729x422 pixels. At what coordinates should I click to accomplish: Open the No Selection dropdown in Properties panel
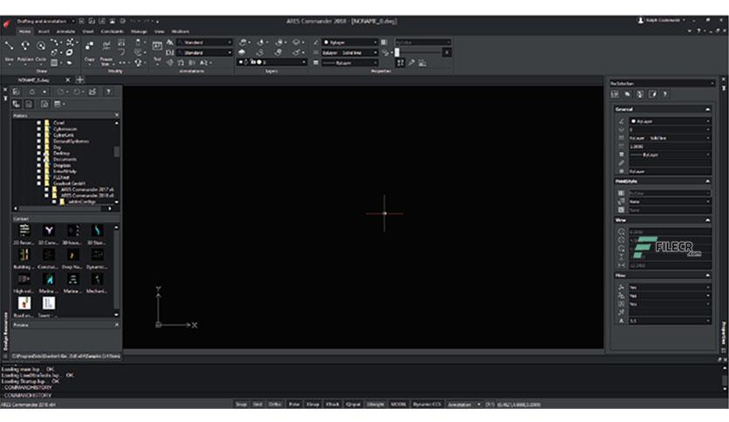[662, 83]
